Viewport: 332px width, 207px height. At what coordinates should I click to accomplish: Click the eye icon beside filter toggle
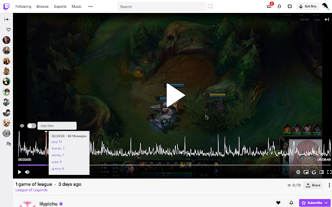(22, 126)
